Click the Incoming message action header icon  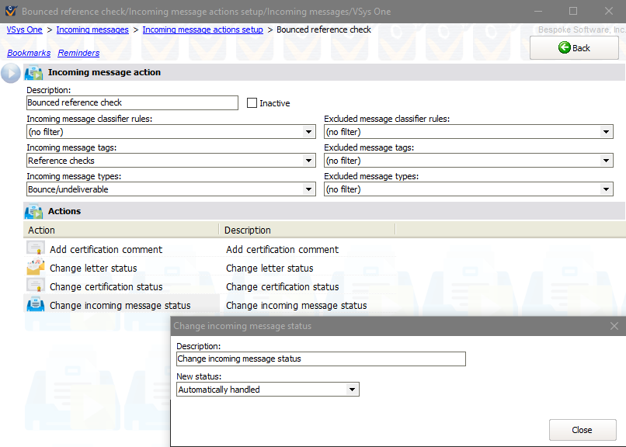[x=33, y=73]
